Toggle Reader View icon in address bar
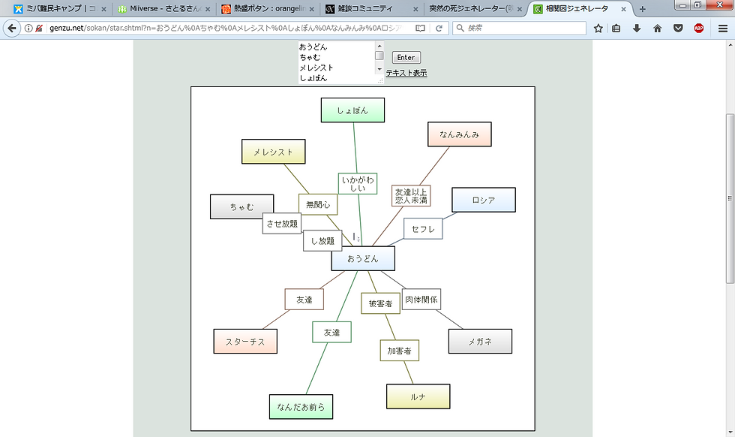The image size is (735, 437). tap(421, 29)
